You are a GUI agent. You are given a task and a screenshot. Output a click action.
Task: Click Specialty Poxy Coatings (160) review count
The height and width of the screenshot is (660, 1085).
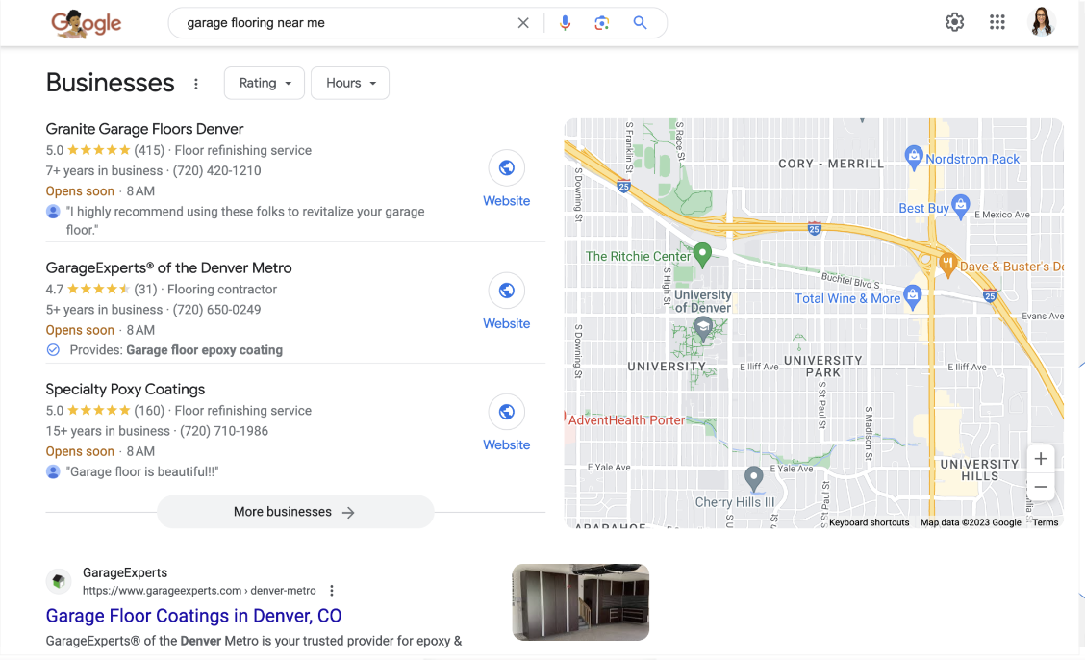(149, 410)
